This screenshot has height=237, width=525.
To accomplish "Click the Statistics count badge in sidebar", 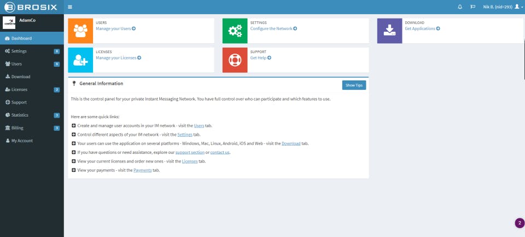I will [56, 115].
